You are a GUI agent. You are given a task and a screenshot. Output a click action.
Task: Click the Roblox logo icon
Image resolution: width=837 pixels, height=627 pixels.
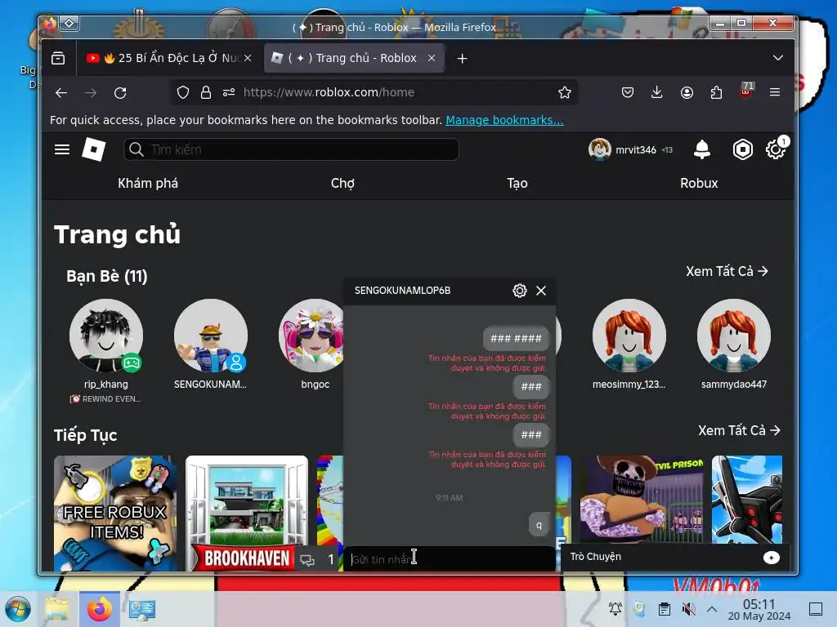[93, 149]
